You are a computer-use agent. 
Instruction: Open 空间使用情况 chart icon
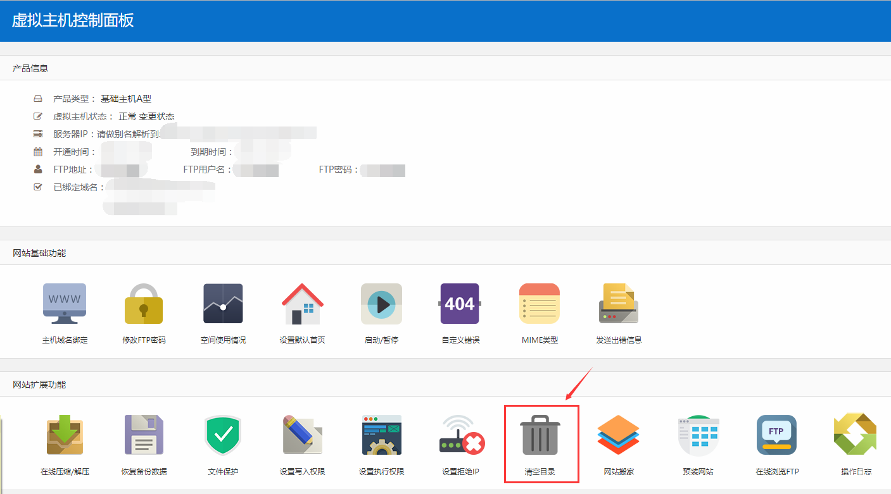pyautogui.click(x=223, y=304)
